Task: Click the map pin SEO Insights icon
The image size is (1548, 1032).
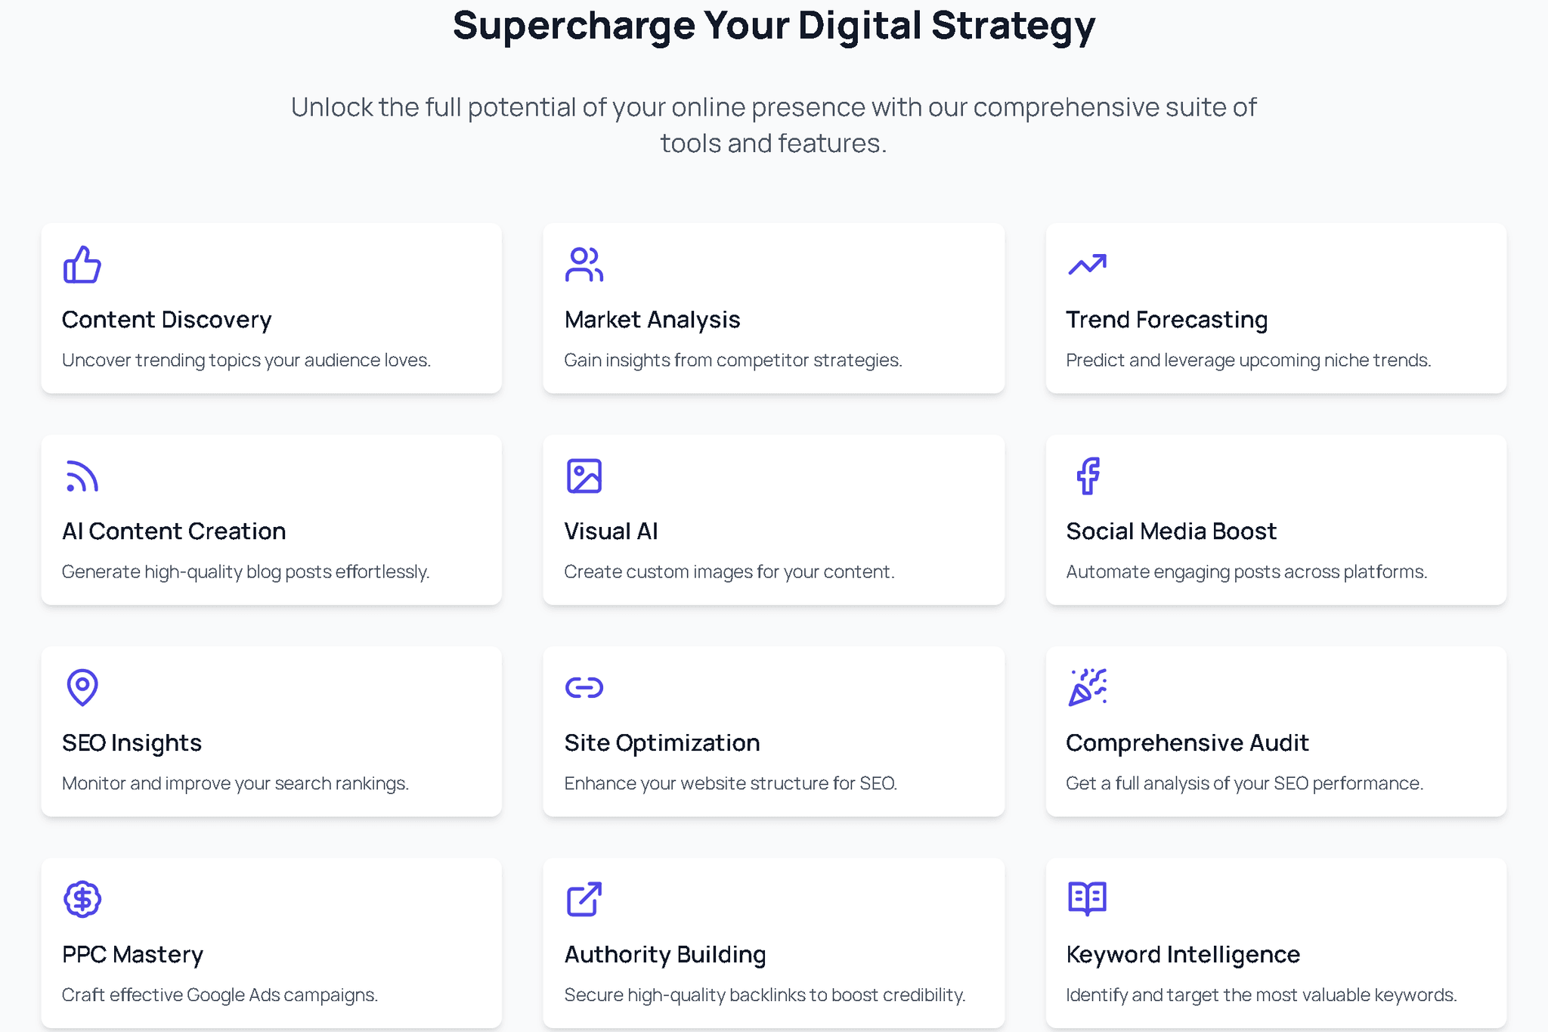Action: pos(82,687)
